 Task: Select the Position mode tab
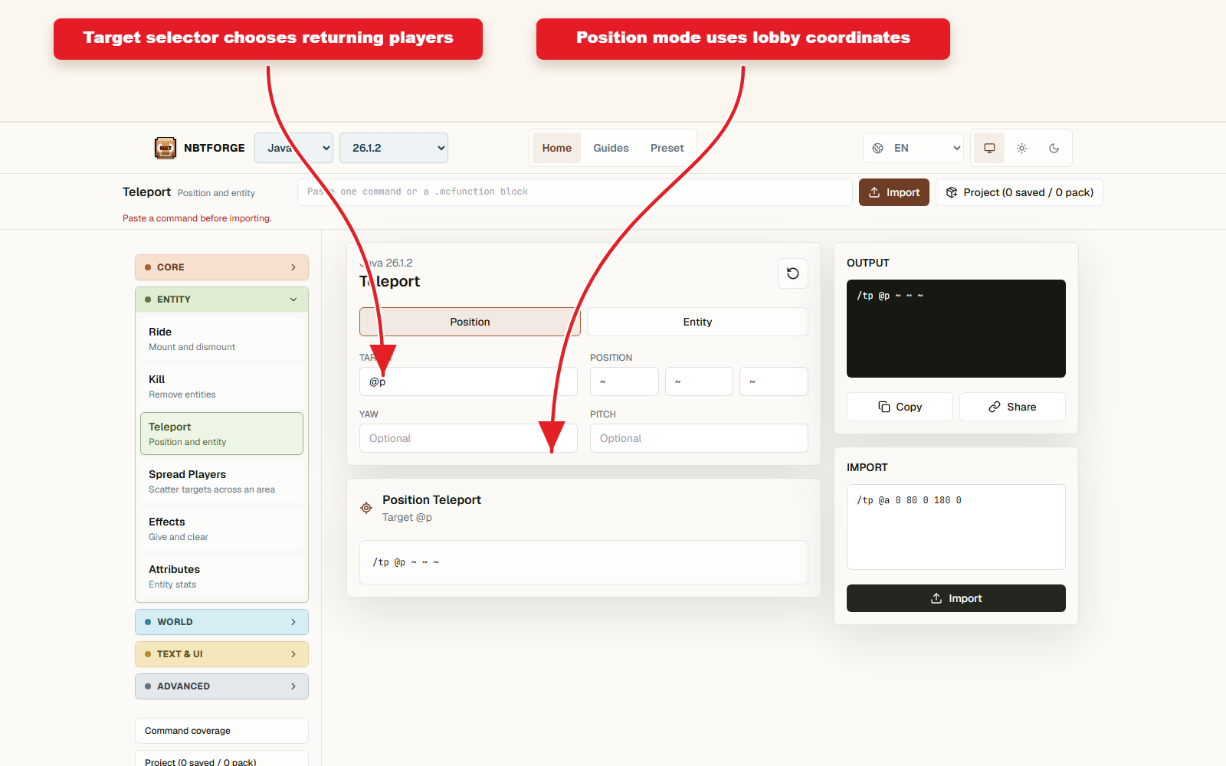point(470,322)
